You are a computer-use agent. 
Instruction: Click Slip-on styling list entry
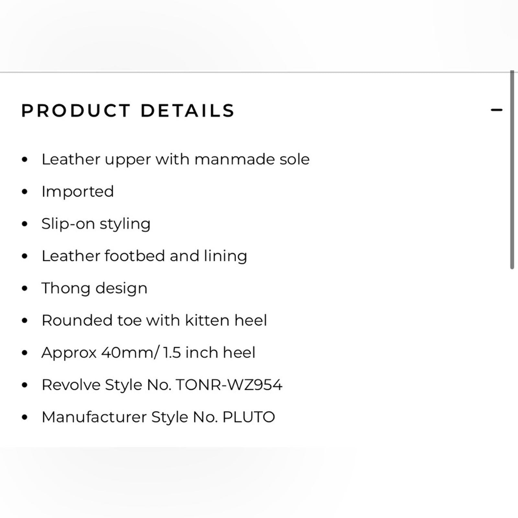[x=96, y=223]
